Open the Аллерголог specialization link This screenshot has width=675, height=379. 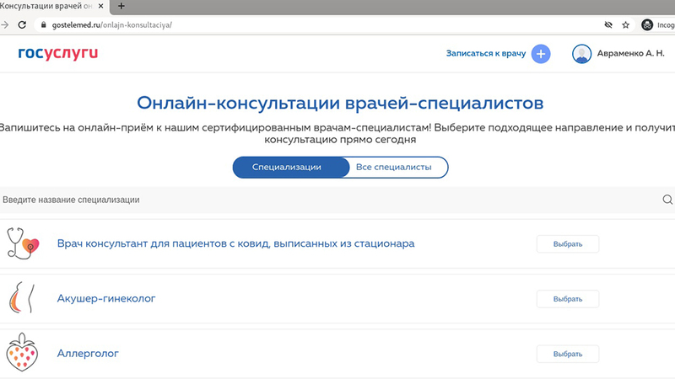tap(88, 353)
